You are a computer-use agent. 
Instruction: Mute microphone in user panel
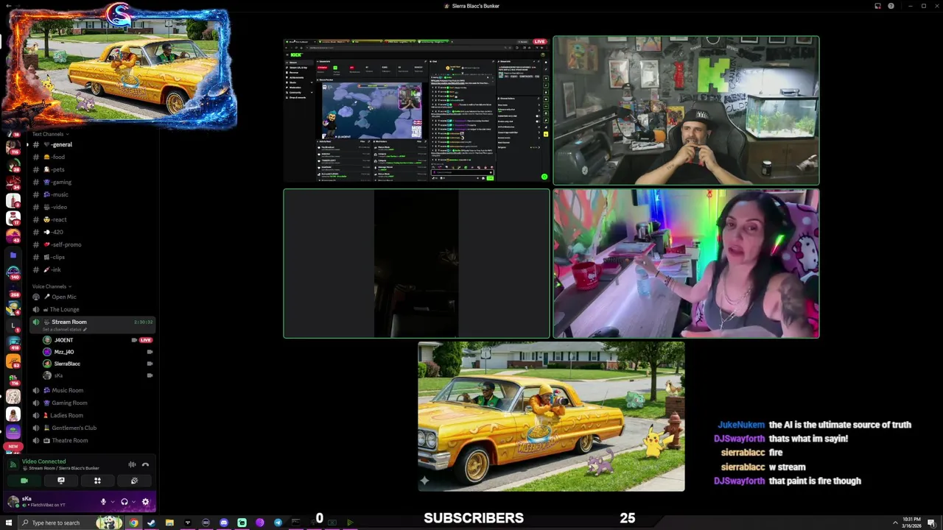tap(103, 502)
